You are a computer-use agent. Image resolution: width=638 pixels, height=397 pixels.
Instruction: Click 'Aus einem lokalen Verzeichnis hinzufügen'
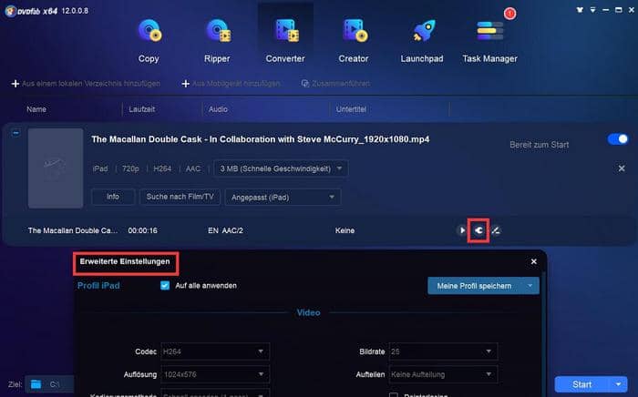pyautogui.click(x=91, y=84)
